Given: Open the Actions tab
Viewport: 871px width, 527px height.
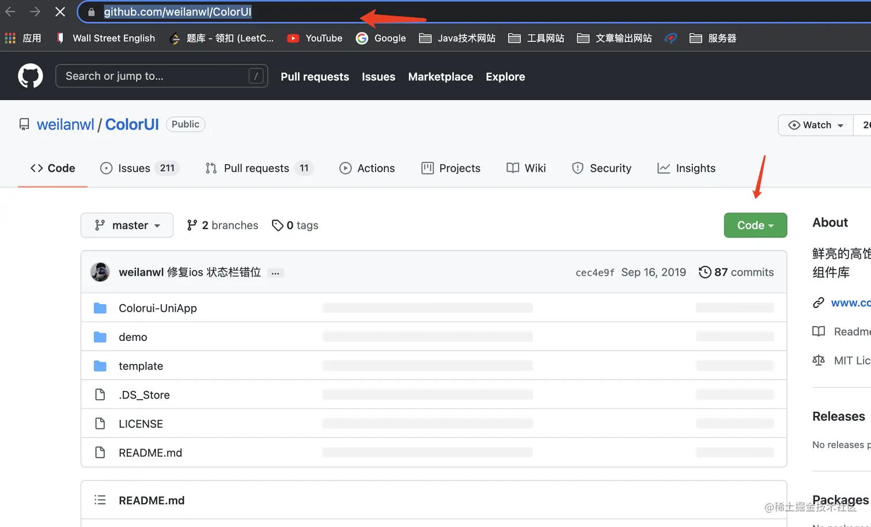Looking at the screenshot, I should (x=367, y=168).
